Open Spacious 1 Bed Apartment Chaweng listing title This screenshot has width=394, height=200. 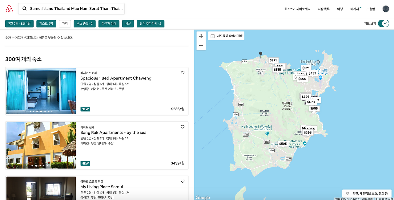point(116,78)
